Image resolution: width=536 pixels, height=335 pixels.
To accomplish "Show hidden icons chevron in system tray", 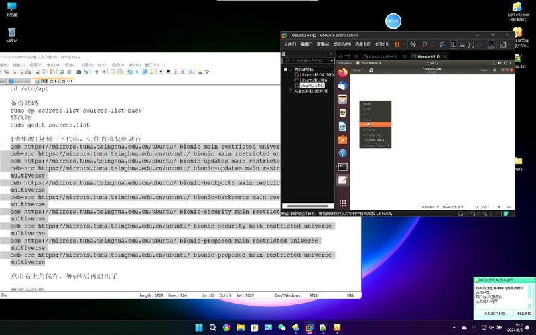I will (x=454, y=328).
